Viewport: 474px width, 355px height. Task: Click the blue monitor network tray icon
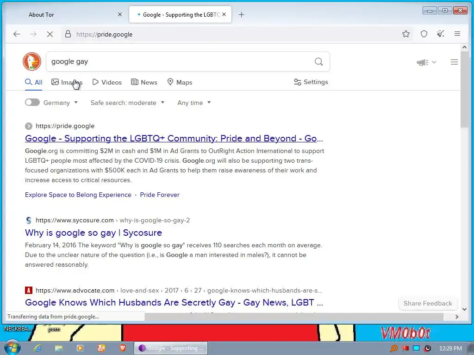[416, 348]
